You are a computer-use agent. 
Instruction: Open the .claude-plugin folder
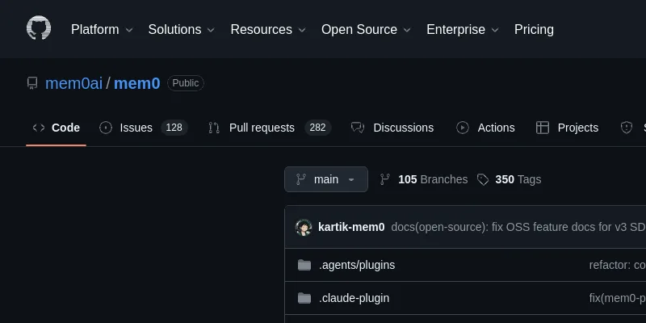point(354,298)
